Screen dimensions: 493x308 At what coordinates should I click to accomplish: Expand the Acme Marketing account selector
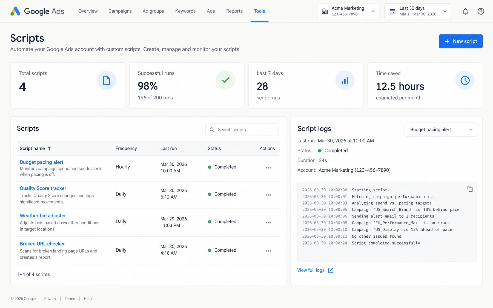click(x=348, y=11)
